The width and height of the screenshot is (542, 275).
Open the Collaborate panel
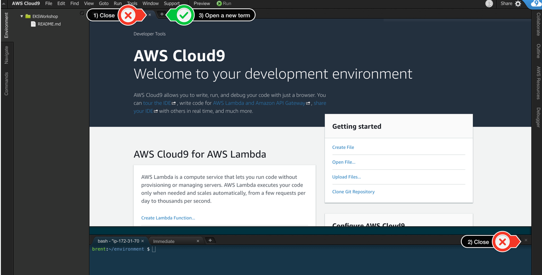(x=538, y=24)
